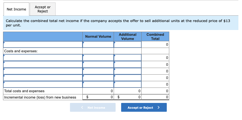Select Additional Volume cell in second cost row
The height and width of the screenshot is (120, 242).
click(127, 64)
